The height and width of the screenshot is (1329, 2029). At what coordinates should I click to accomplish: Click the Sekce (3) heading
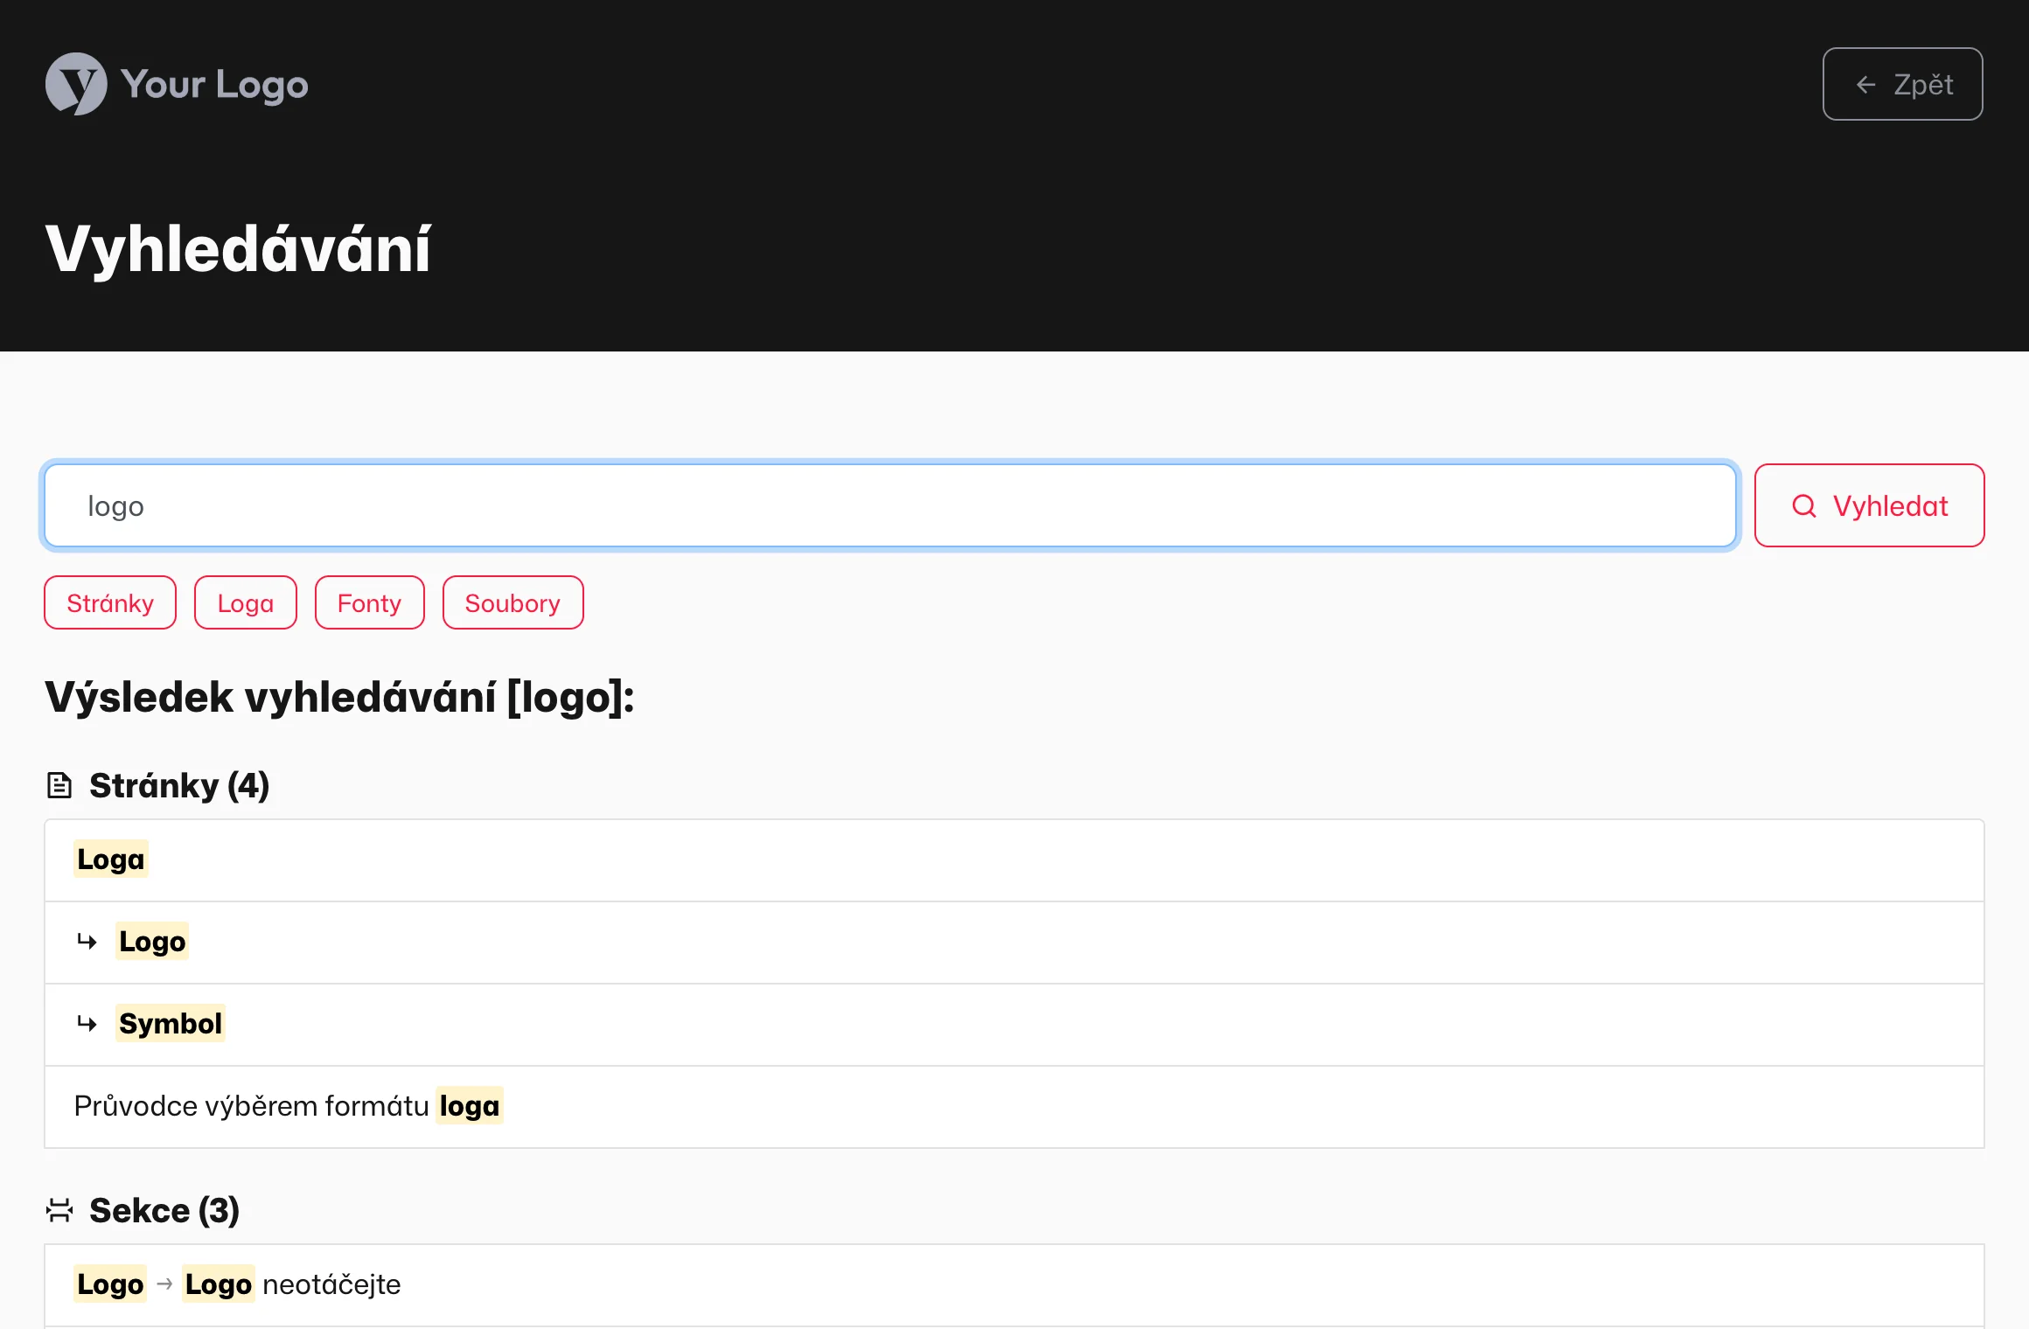pyautogui.click(x=164, y=1210)
